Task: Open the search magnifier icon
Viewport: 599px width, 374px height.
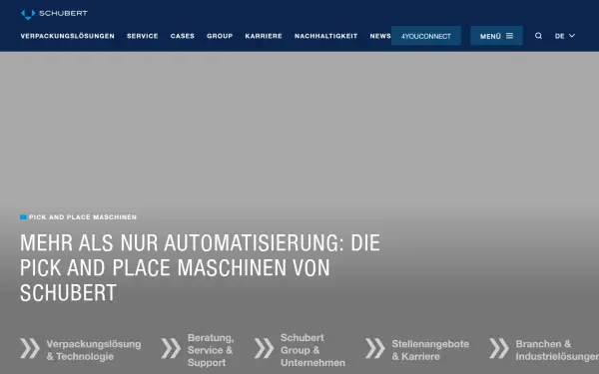Action: [x=538, y=36]
